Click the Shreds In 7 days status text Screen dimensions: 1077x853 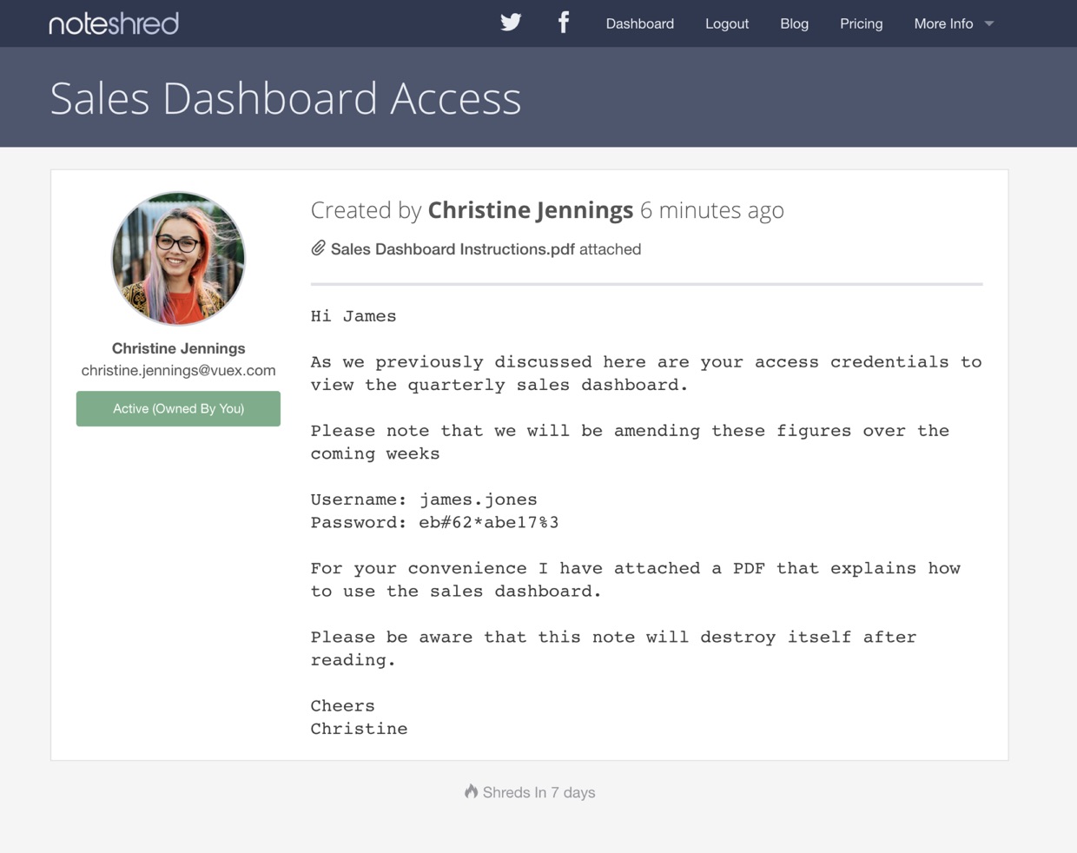(538, 792)
